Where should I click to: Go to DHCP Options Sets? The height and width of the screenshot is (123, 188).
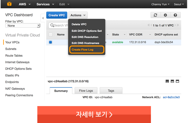tap(19, 69)
